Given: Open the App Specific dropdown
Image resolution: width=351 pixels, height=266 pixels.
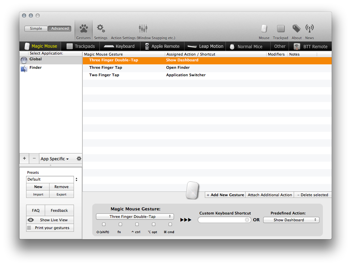Looking at the screenshot, I should [x=55, y=159].
